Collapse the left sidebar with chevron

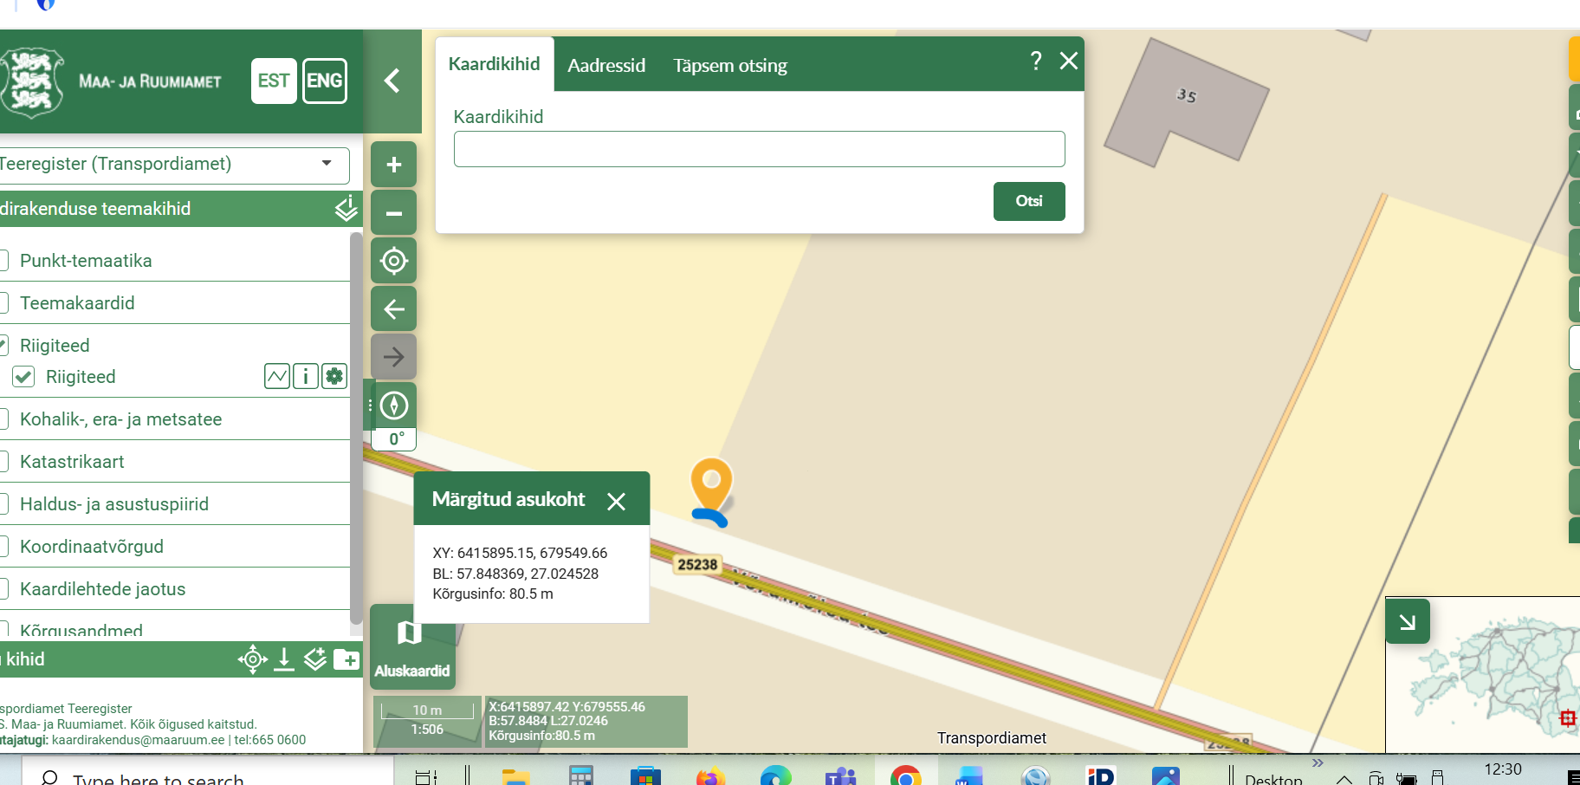click(x=392, y=81)
